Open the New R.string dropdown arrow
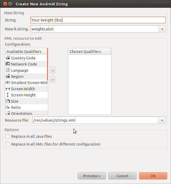The height and width of the screenshot is (184, 171). tap(162, 29)
